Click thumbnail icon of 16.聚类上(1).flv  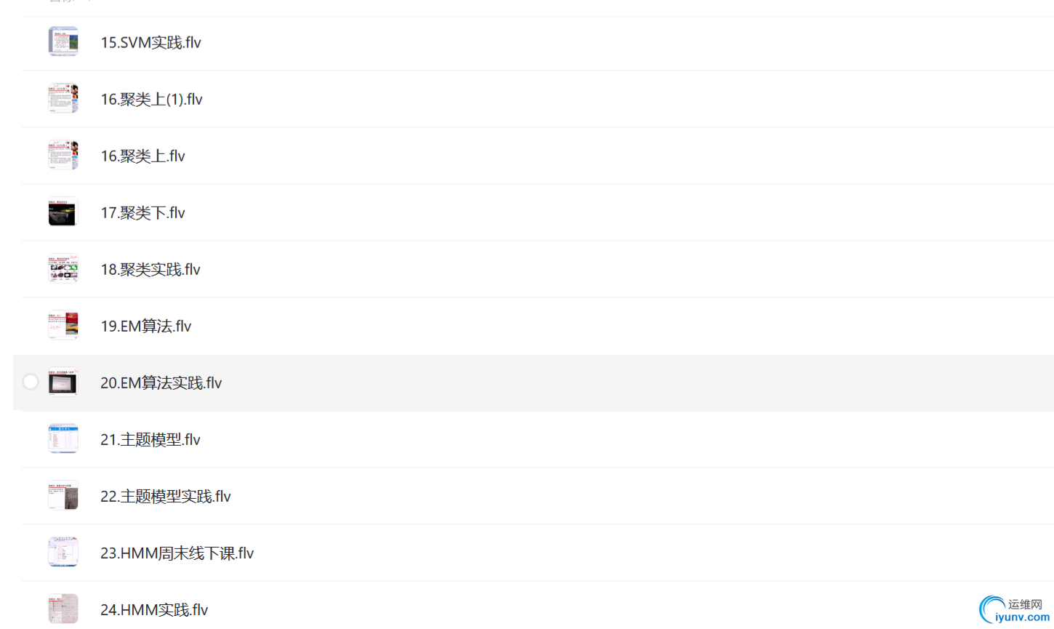click(63, 98)
